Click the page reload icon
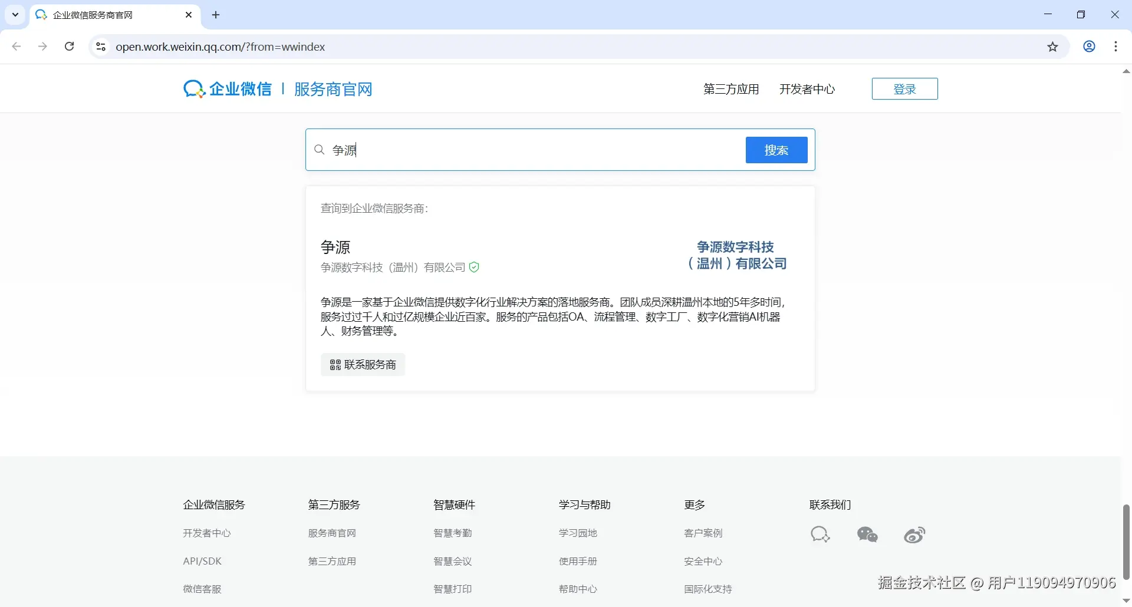 [69, 46]
